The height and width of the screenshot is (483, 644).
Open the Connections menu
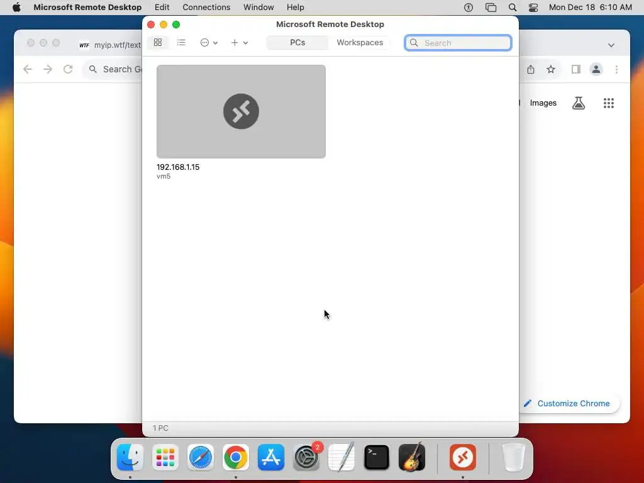(x=206, y=8)
